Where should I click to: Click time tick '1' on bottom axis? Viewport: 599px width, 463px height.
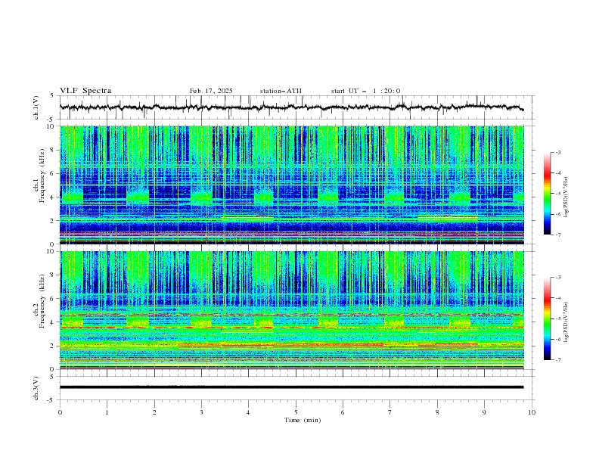coord(107,412)
